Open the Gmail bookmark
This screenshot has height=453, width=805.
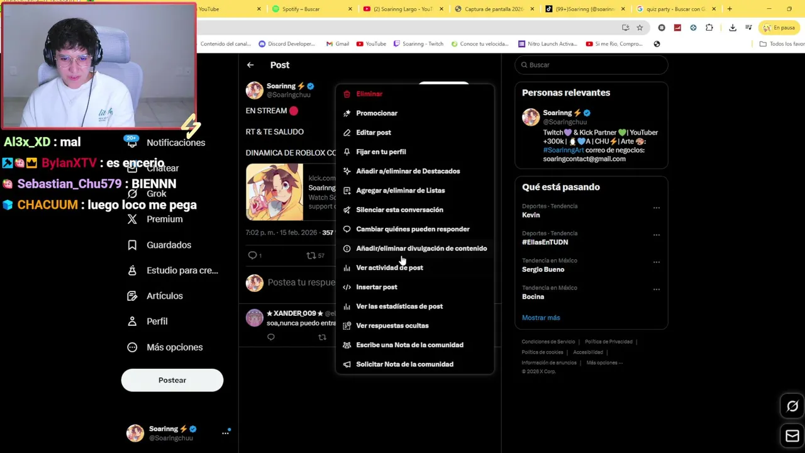point(338,44)
